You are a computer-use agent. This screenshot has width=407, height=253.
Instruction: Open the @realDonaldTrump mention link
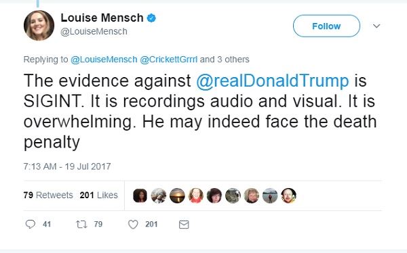coord(272,80)
